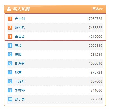Click the celebrity user icon in header

pos(9,9)
